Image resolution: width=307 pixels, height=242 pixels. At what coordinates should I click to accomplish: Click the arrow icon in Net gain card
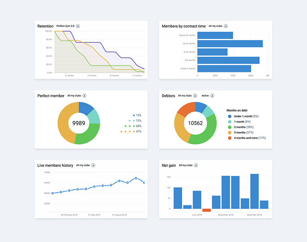[196, 165]
